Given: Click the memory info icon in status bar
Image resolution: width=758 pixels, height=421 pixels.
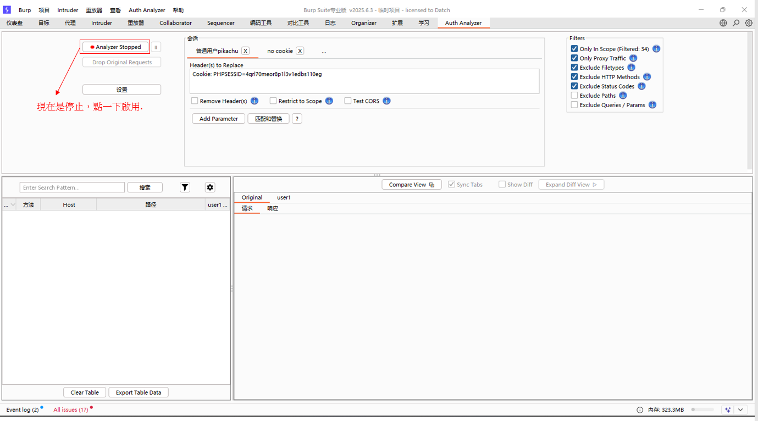Looking at the screenshot, I should [640, 410].
